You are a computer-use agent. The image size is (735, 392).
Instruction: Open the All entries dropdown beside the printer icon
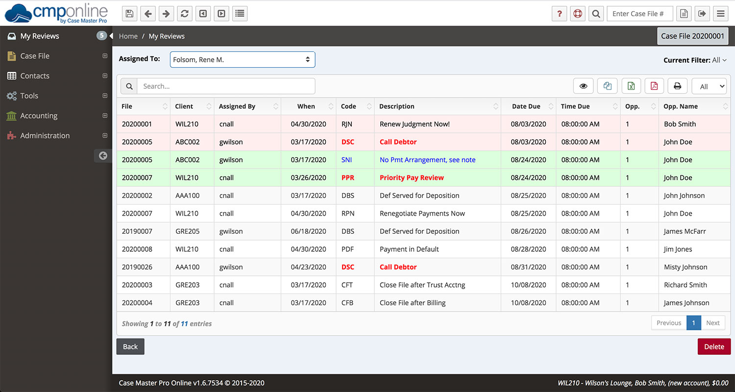(x=709, y=86)
